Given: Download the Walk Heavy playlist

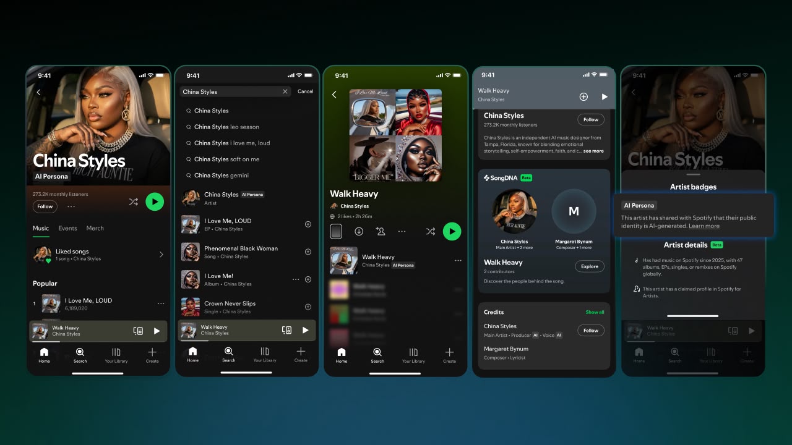Looking at the screenshot, I should (x=359, y=231).
